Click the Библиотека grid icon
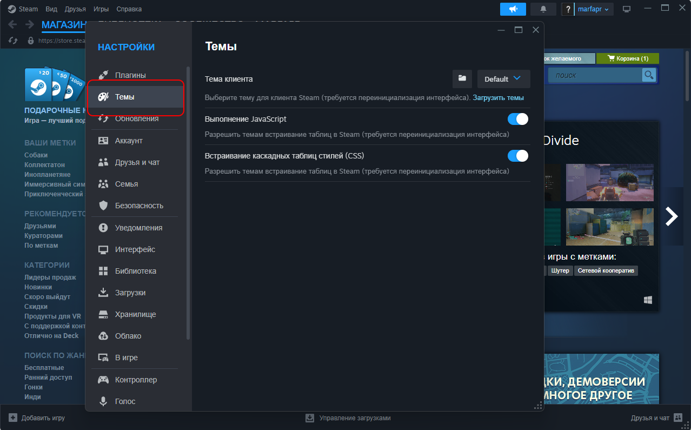Screen dimensions: 691x430 tap(103, 271)
